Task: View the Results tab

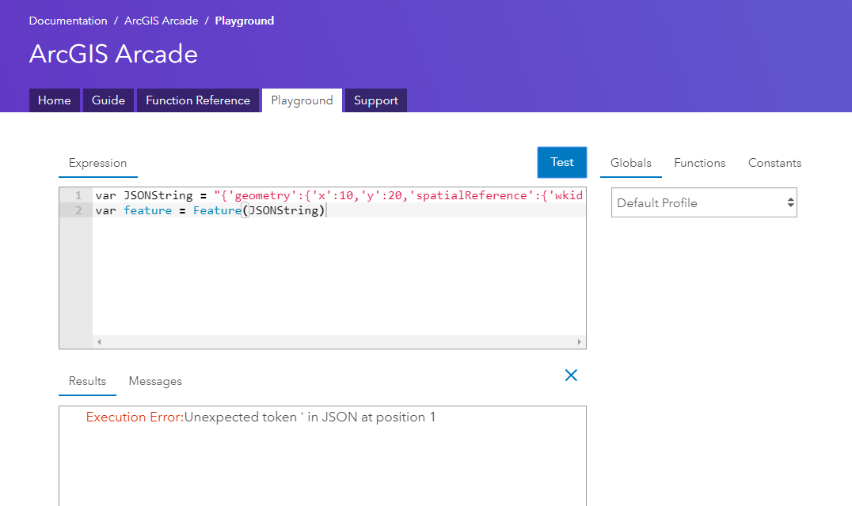Action: [87, 381]
